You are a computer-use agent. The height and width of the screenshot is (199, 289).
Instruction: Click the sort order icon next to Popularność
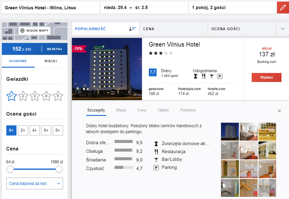point(132,29)
